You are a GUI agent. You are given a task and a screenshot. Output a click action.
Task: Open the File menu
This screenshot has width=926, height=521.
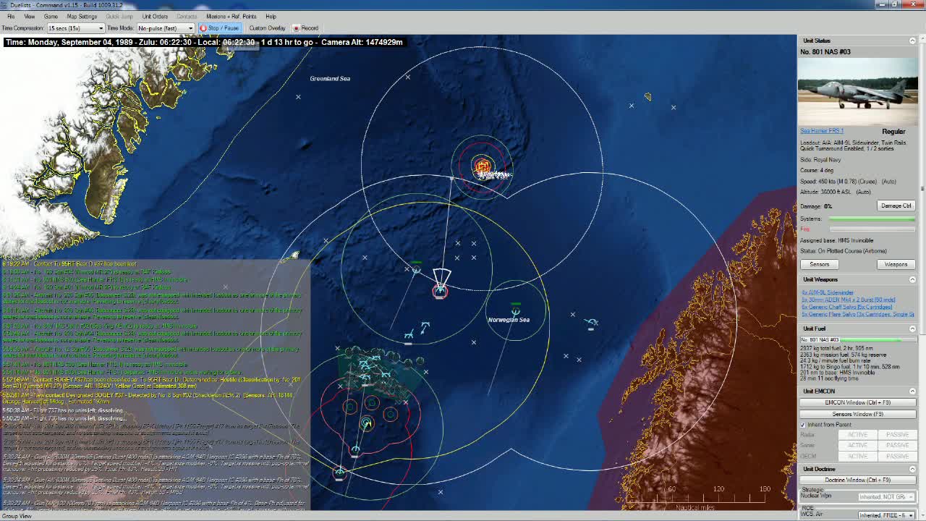click(11, 16)
